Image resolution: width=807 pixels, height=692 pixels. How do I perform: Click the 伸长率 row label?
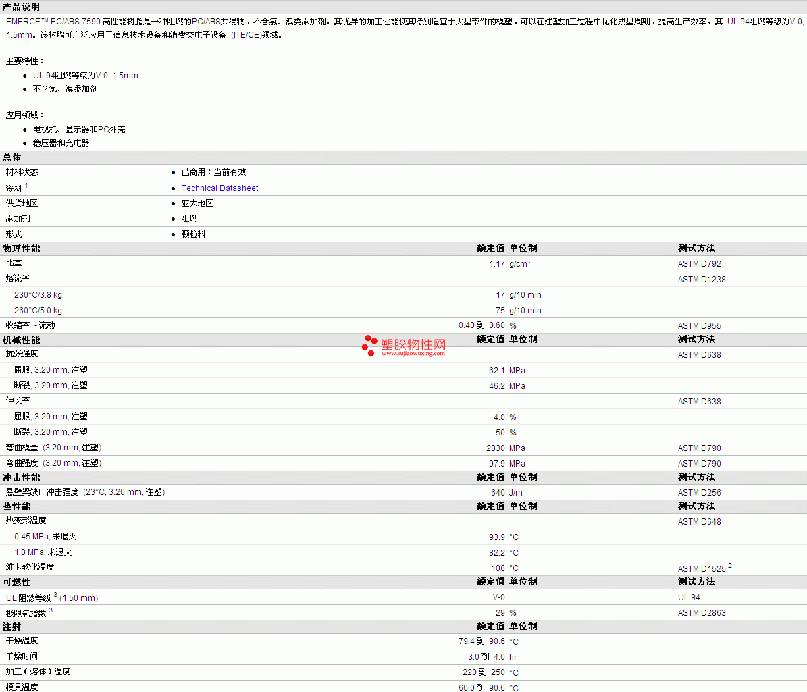[x=18, y=400]
